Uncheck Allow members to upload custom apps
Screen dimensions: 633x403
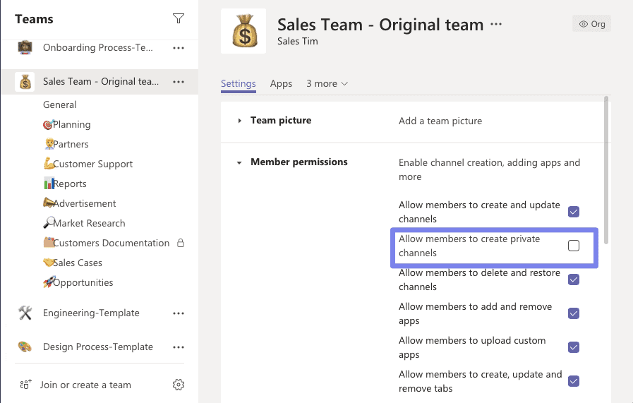coord(574,347)
